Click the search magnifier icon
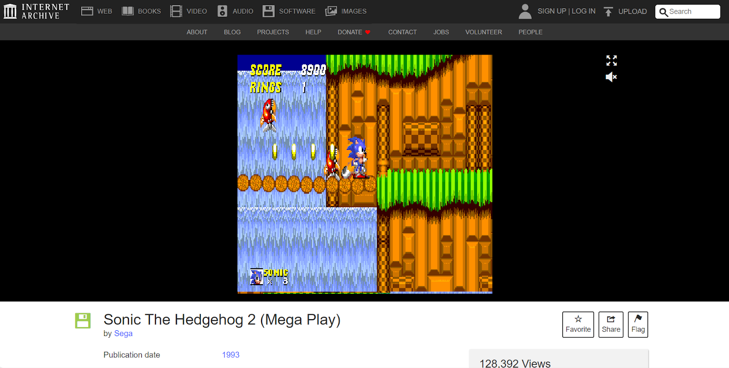This screenshot has height=368, width=729. [663, 12]
